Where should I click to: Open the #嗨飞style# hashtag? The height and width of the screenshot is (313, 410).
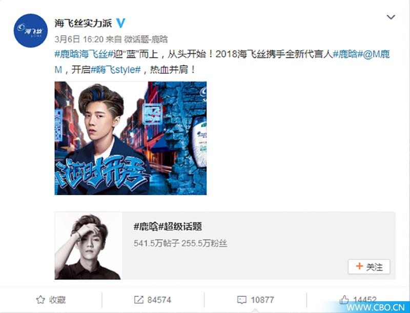116,70
